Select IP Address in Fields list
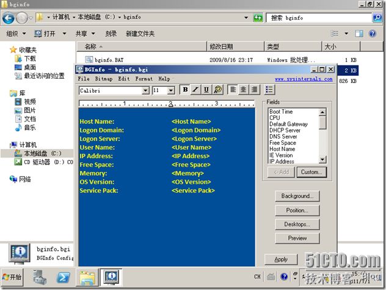This screenshot has width=386, height=290. coord(282,161)
